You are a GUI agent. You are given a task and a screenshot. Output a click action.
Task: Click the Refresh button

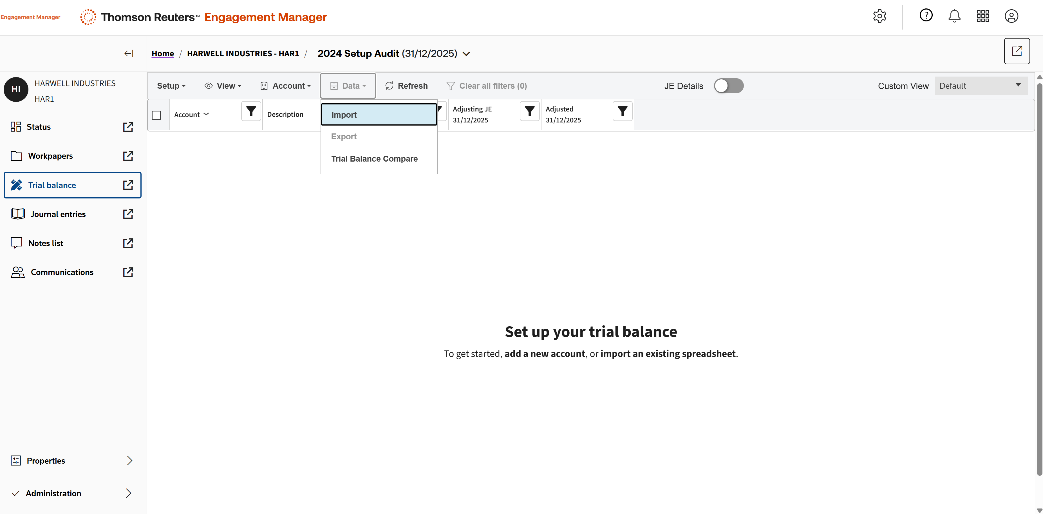pos(406,86)
